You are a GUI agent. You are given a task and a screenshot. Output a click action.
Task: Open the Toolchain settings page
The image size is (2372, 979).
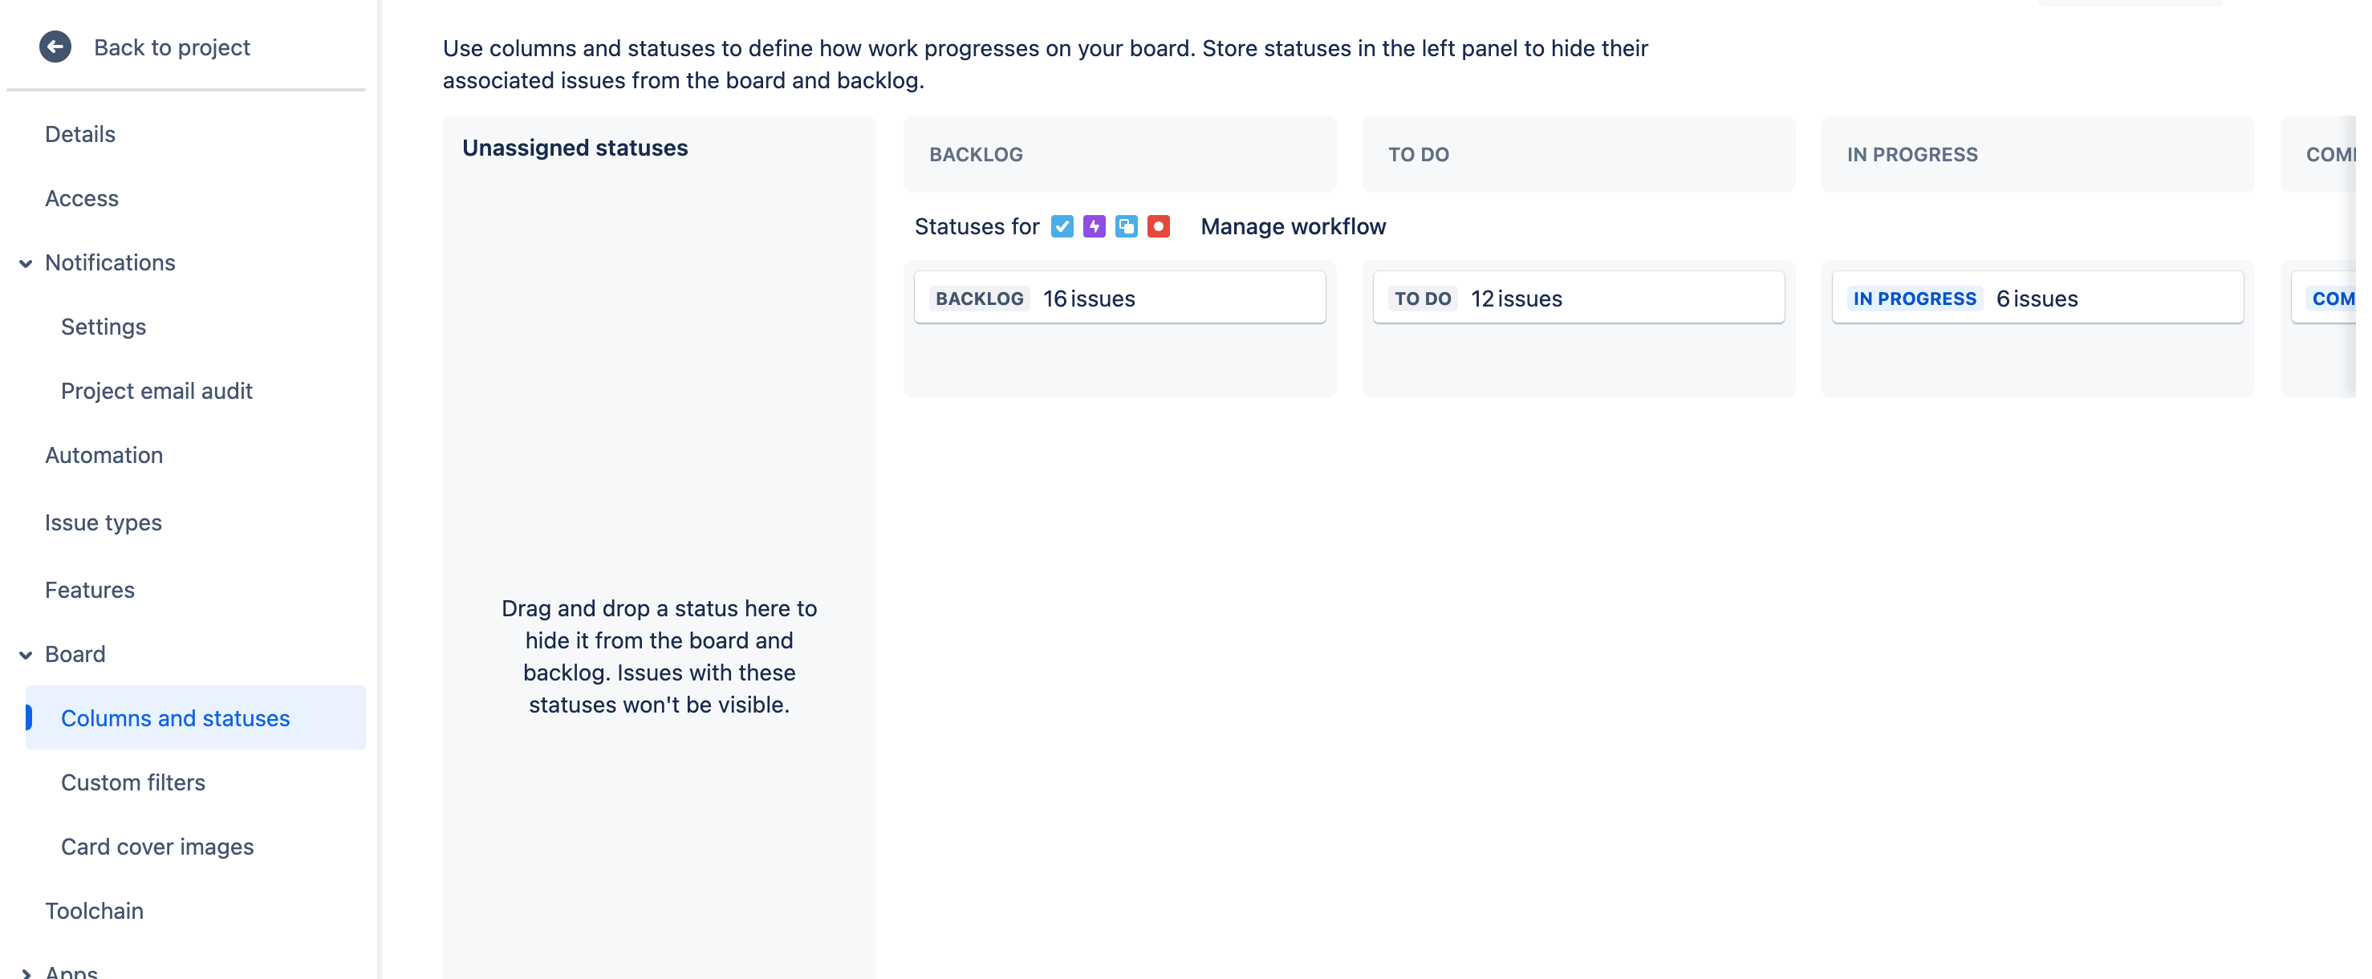[x=94, y=910]
